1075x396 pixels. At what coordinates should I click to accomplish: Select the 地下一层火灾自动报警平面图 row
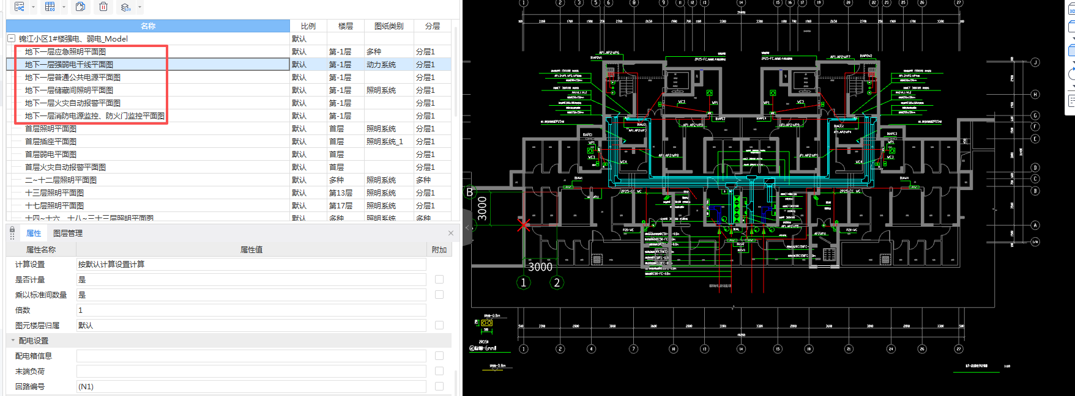coord(228,103)
